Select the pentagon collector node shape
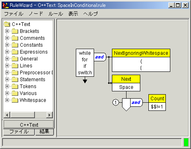The image size is (191, 149). (x=126, y=105)
